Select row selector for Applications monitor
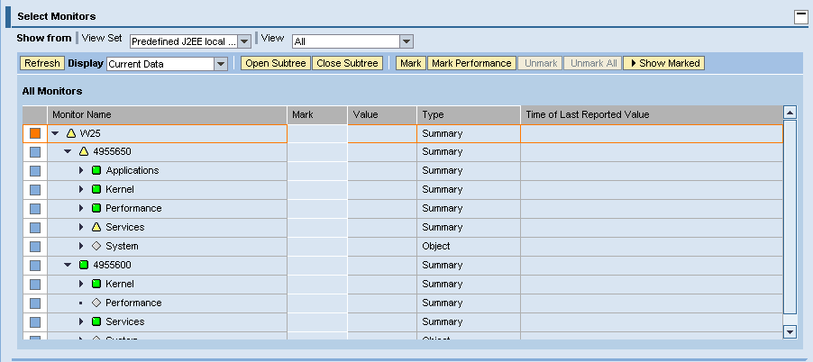Image resolution: width=813 pixels, height=362 pixels. click(35, 171)
